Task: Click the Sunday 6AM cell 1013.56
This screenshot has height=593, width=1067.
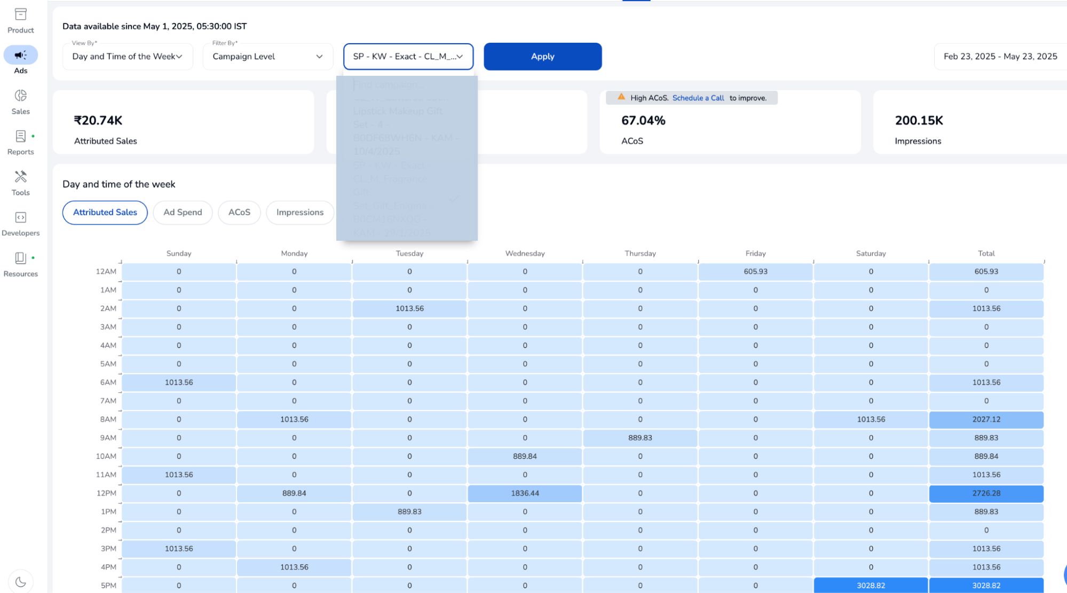Action: tap(179, 382)
